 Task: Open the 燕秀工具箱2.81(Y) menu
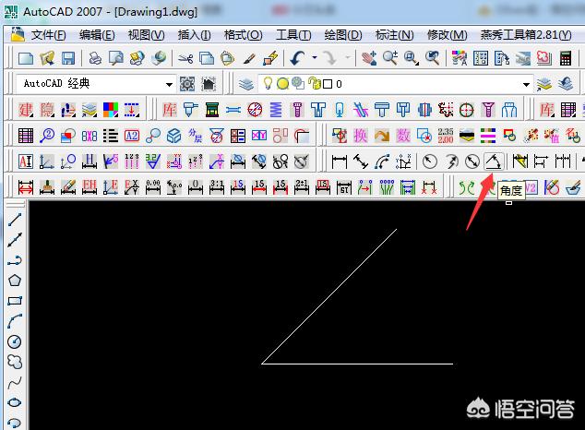[526, 35]
